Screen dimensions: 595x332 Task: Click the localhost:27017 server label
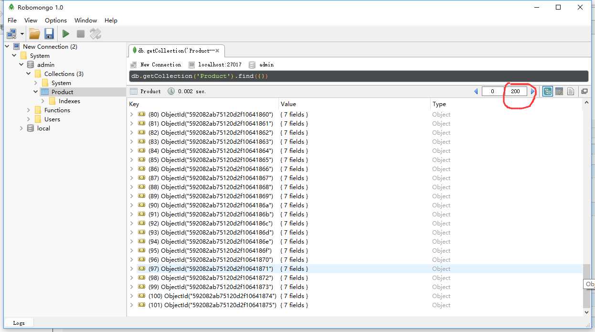tap(220, 64)
